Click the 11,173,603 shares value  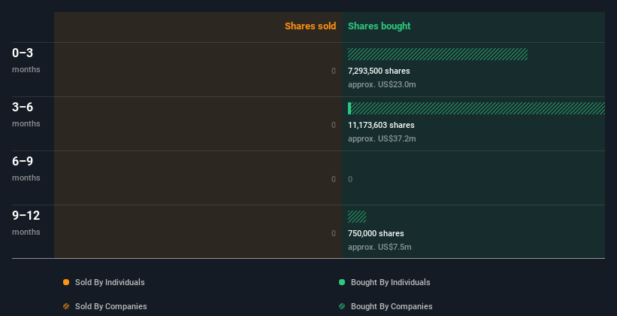click(x=381, y=125)
